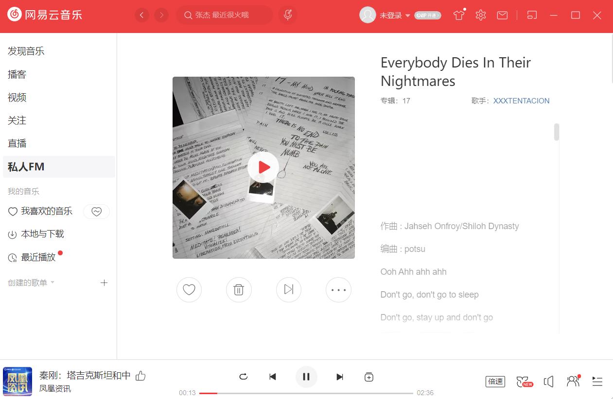Start heartbeat mode button beside 我喜欢的音乐

point(96,212)
